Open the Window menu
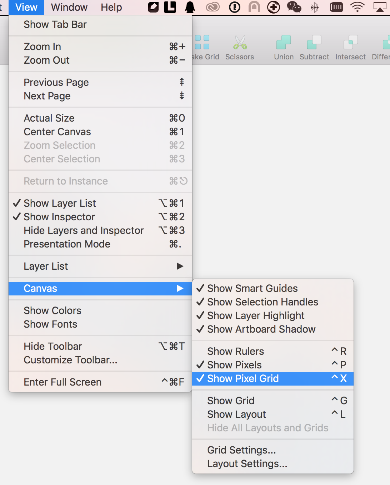390x485 pixels. 69,7
